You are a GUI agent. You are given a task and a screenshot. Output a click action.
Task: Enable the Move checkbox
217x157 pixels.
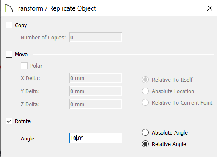(9, 54)
